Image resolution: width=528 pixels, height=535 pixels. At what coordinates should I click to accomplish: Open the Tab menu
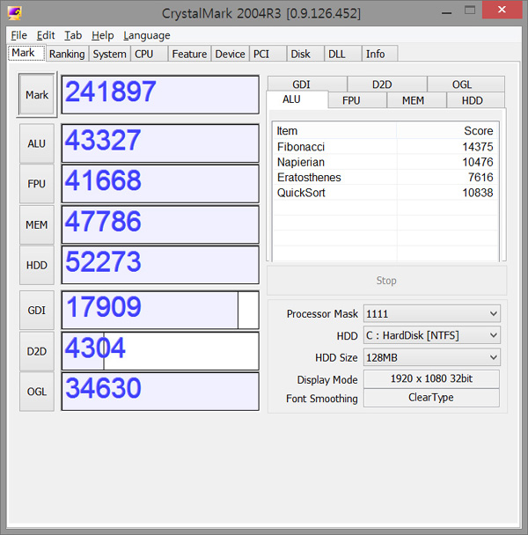click(73, 35)
